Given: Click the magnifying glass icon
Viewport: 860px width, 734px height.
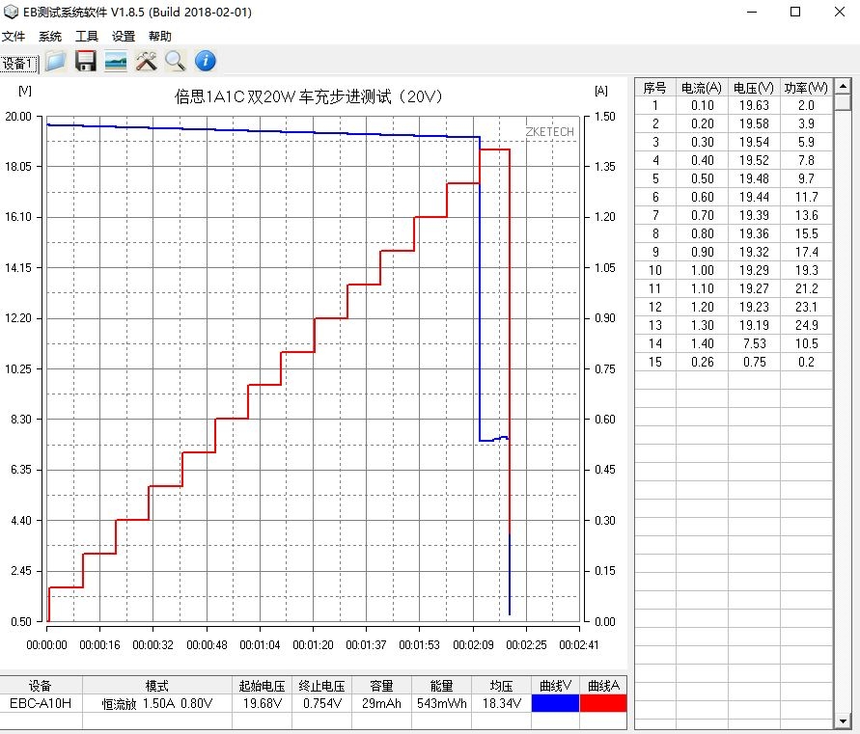Looking at the screenshot, I should pos(175,62).
